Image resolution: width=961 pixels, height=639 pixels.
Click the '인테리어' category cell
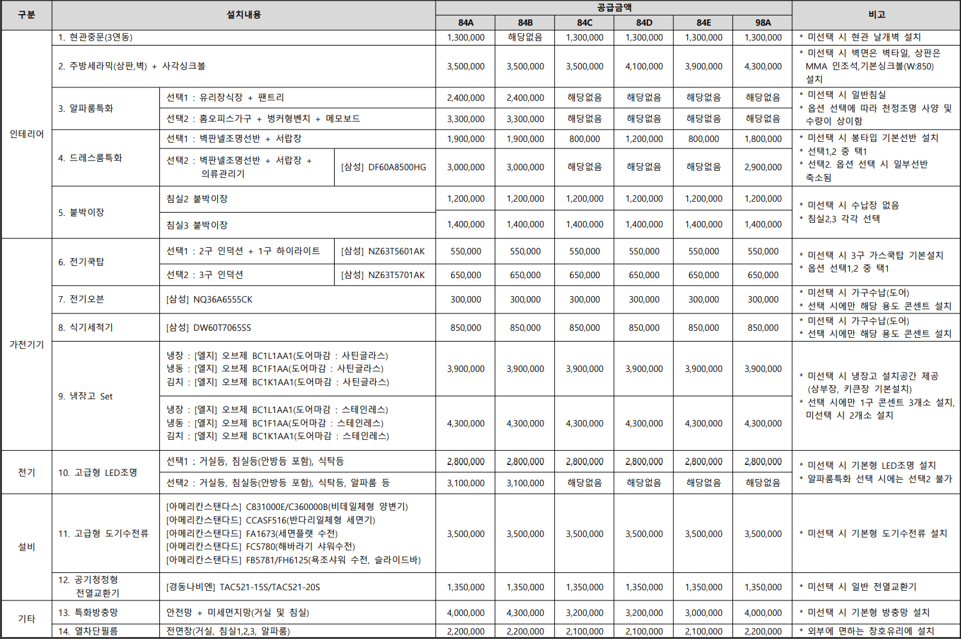[26, 134]
